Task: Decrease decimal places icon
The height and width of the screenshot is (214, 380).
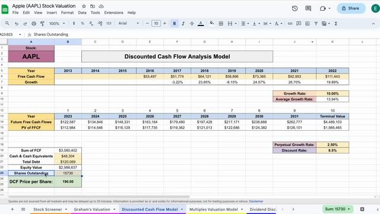Action: click(x=91, y=23)
